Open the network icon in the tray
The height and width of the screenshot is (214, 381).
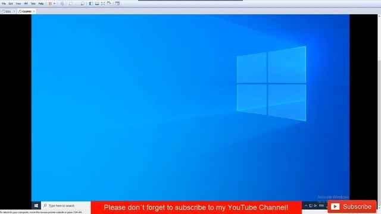pos(311,206)
